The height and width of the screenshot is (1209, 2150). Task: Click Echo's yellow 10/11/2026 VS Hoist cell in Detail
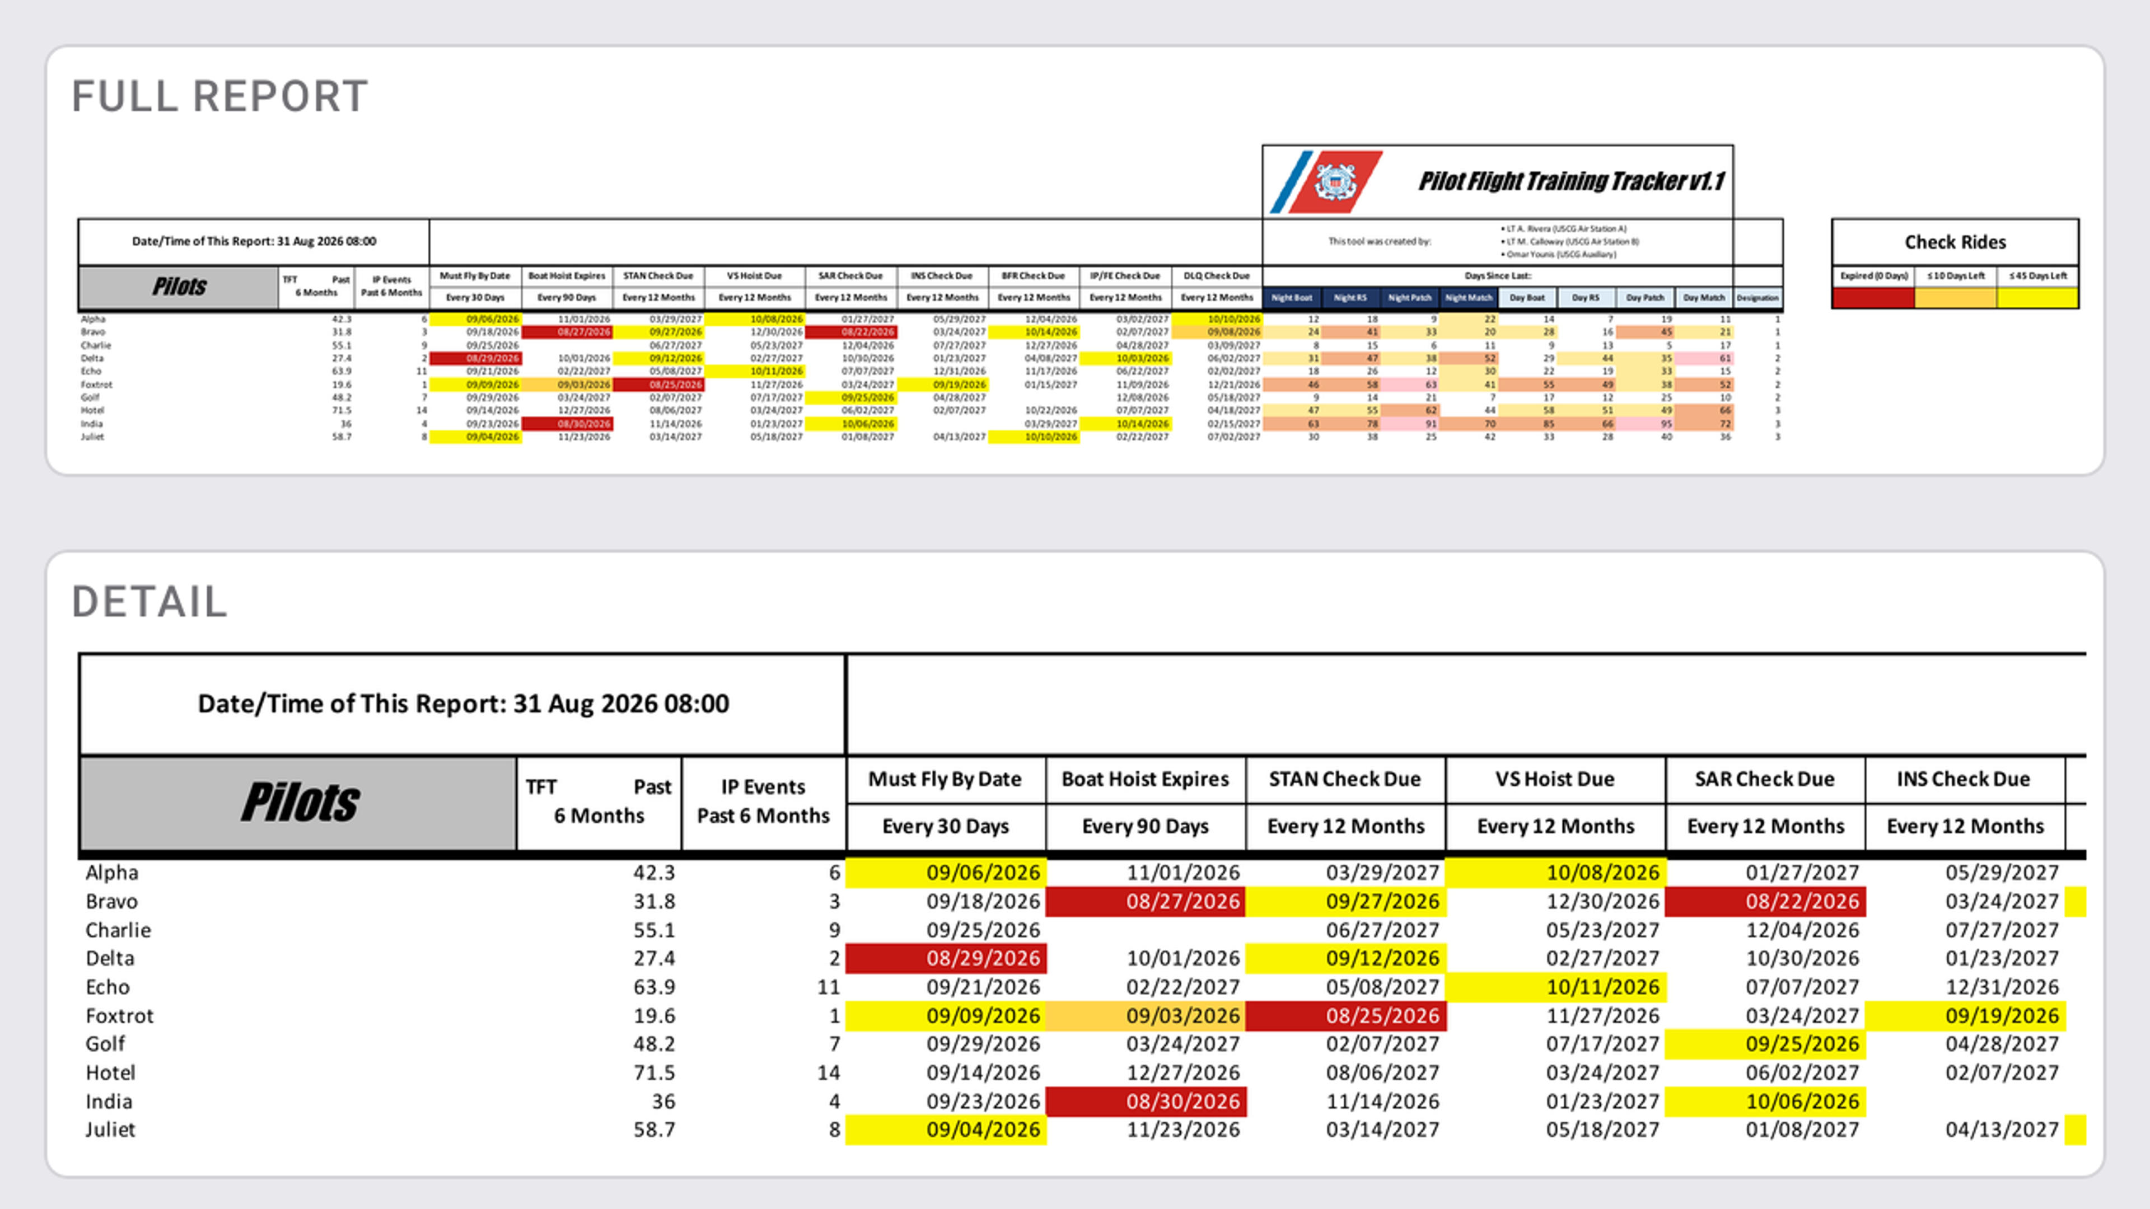point(1556,987)
